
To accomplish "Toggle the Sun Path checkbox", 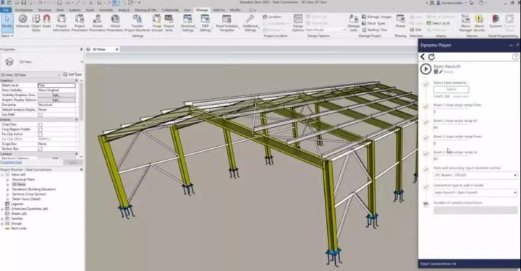I will point(41,115).
